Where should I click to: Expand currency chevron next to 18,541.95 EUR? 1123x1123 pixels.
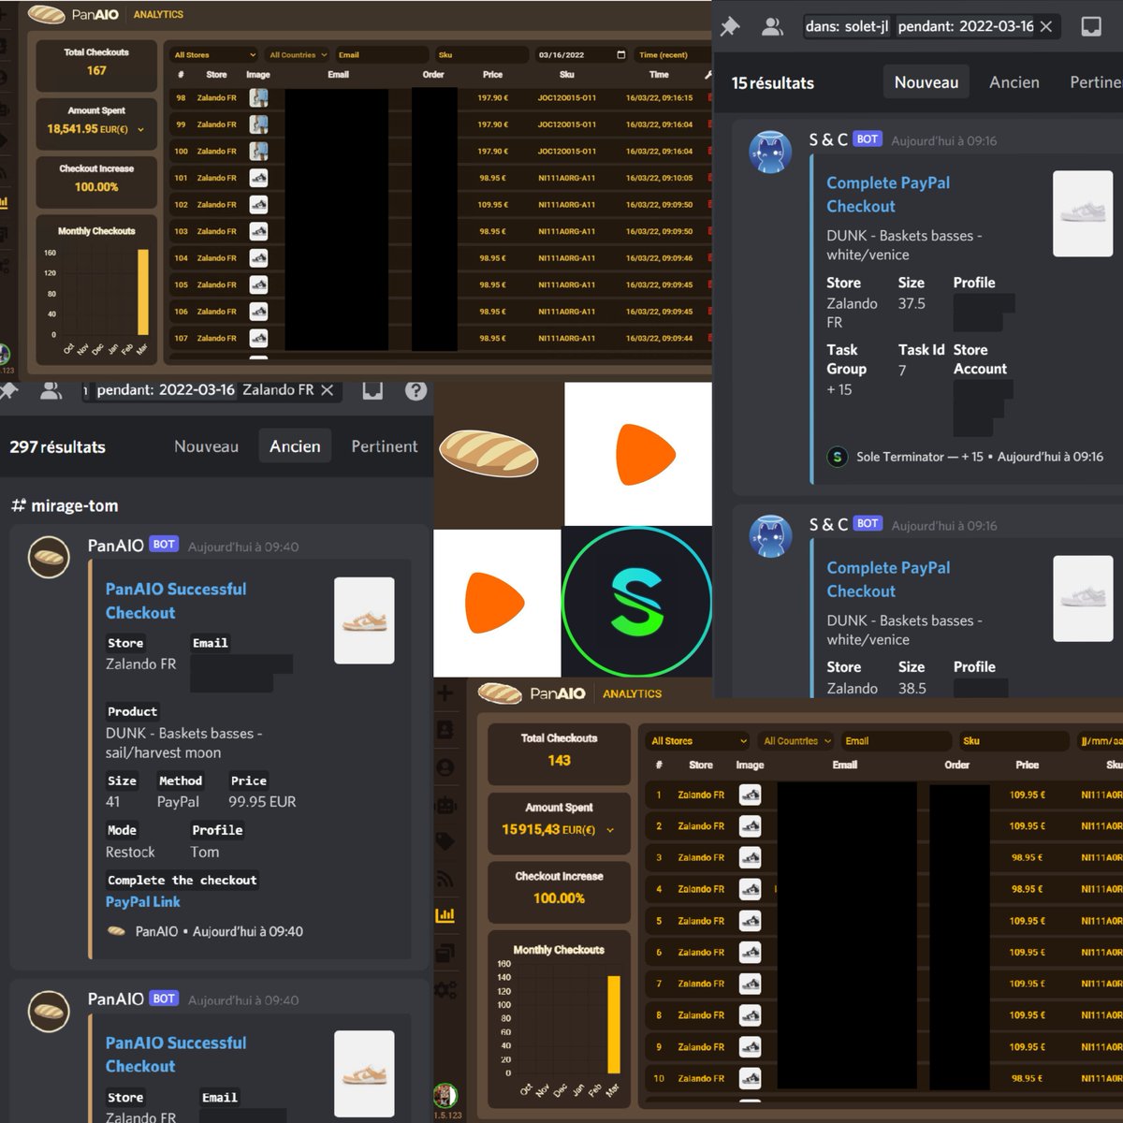pos(140,130)
